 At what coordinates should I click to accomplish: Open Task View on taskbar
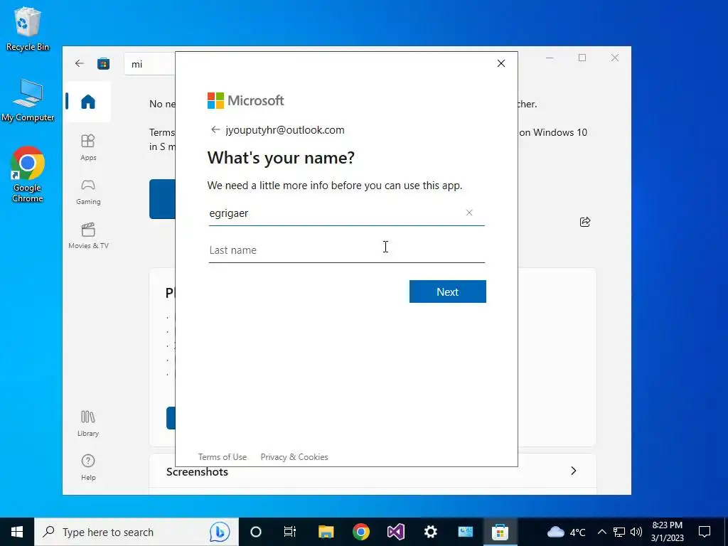pos(290,532)
